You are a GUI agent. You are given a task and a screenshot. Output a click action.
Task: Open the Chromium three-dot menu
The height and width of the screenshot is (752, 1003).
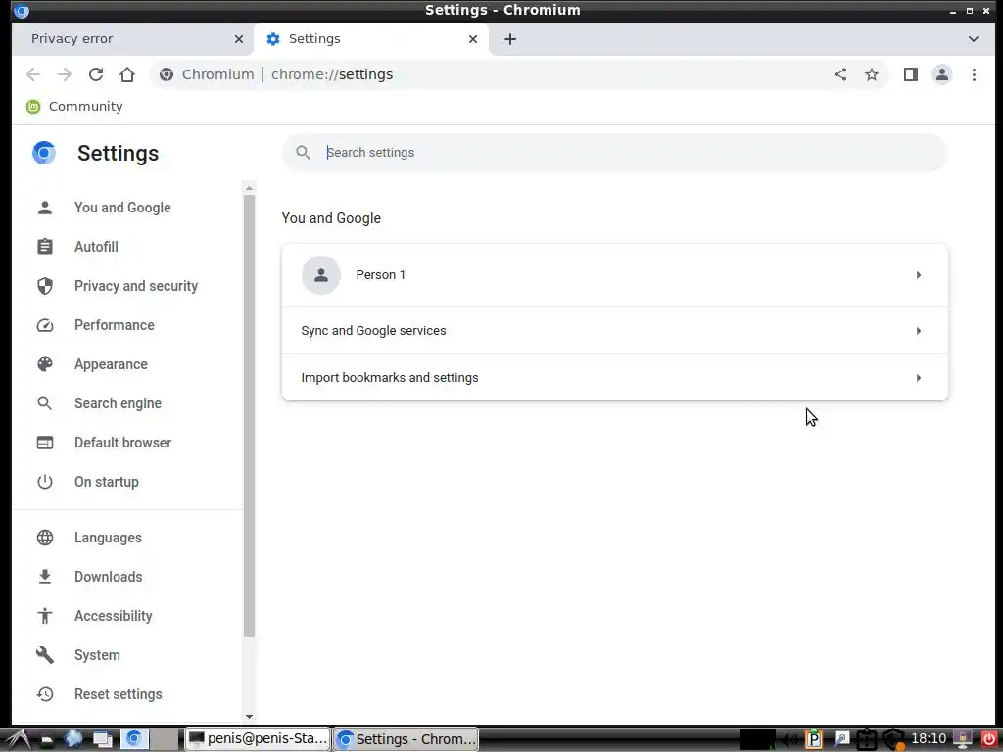click(x=974, y=74)
